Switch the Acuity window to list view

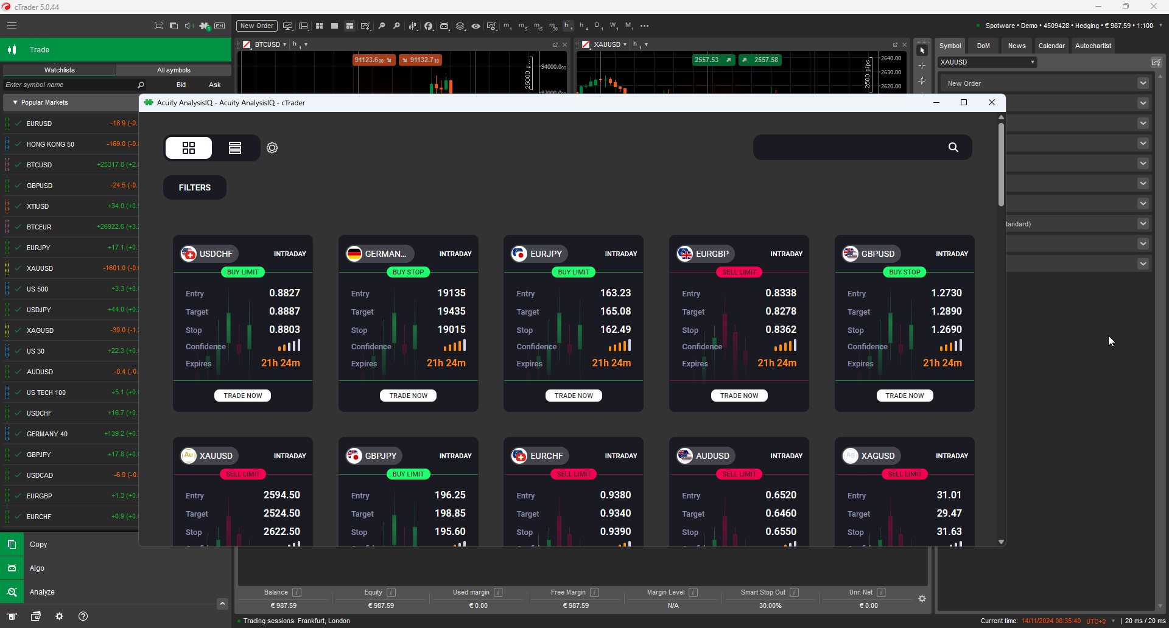234,147
